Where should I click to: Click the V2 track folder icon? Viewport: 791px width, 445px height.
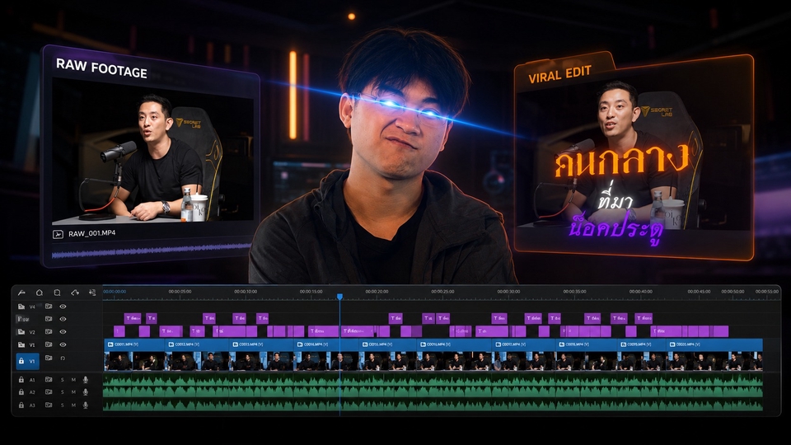pos(21,332)
